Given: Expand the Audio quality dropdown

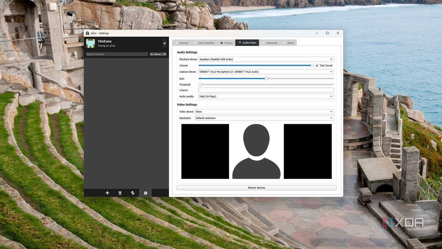Looking at the screenshot, I should (266, 96).
